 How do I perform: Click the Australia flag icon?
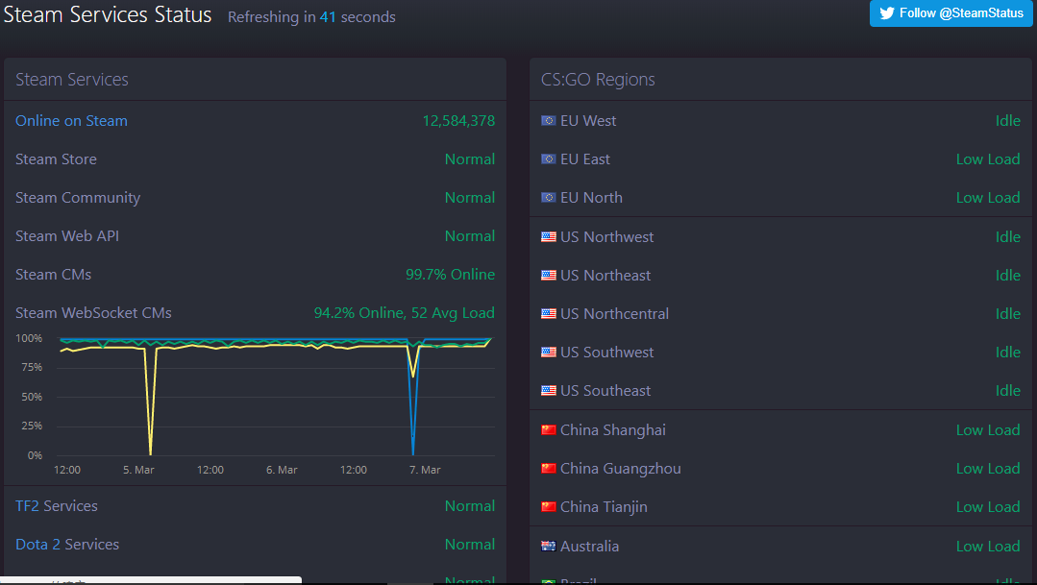[x=549, y=547]
